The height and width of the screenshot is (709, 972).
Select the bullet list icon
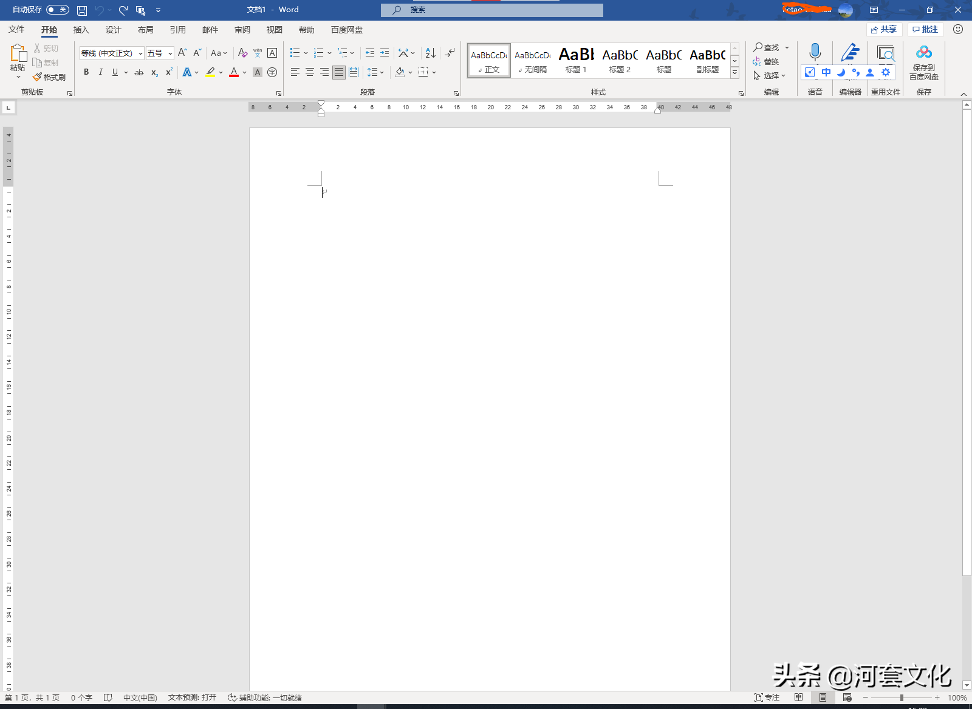coord(295,53)
